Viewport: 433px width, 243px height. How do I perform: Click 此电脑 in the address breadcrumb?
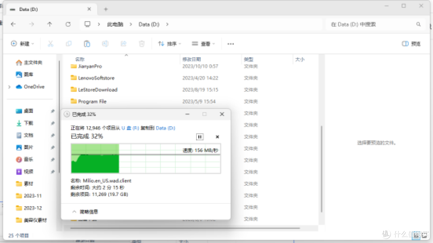coord(115,24)
